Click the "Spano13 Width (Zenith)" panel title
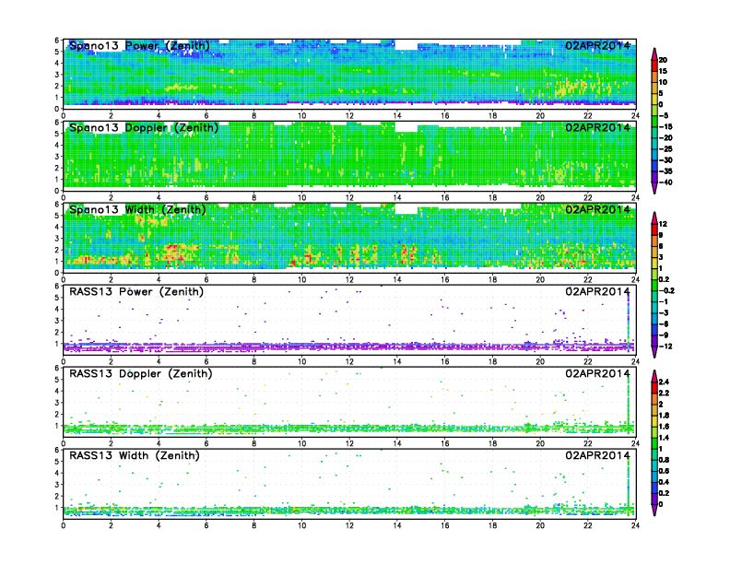Screen dimensions: 730x564 click(137, 209)
